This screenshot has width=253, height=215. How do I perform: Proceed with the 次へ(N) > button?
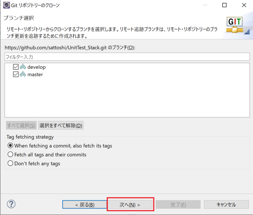tap(130, 205)
